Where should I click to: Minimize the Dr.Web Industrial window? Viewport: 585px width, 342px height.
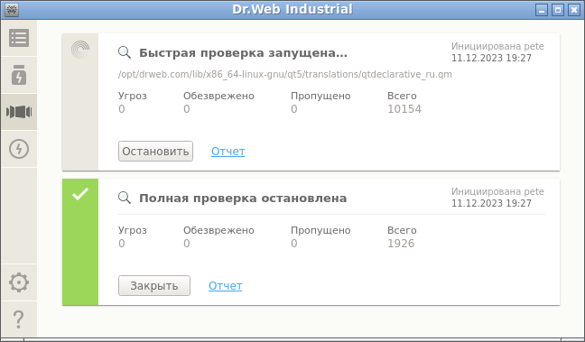point(542,10)
